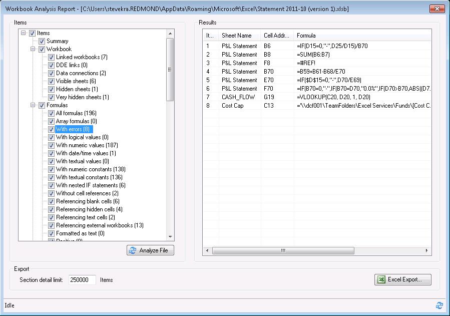Select Hidden sheets (1) item
The width and height of the screenshot is (450, 316).
click(77, 89)
